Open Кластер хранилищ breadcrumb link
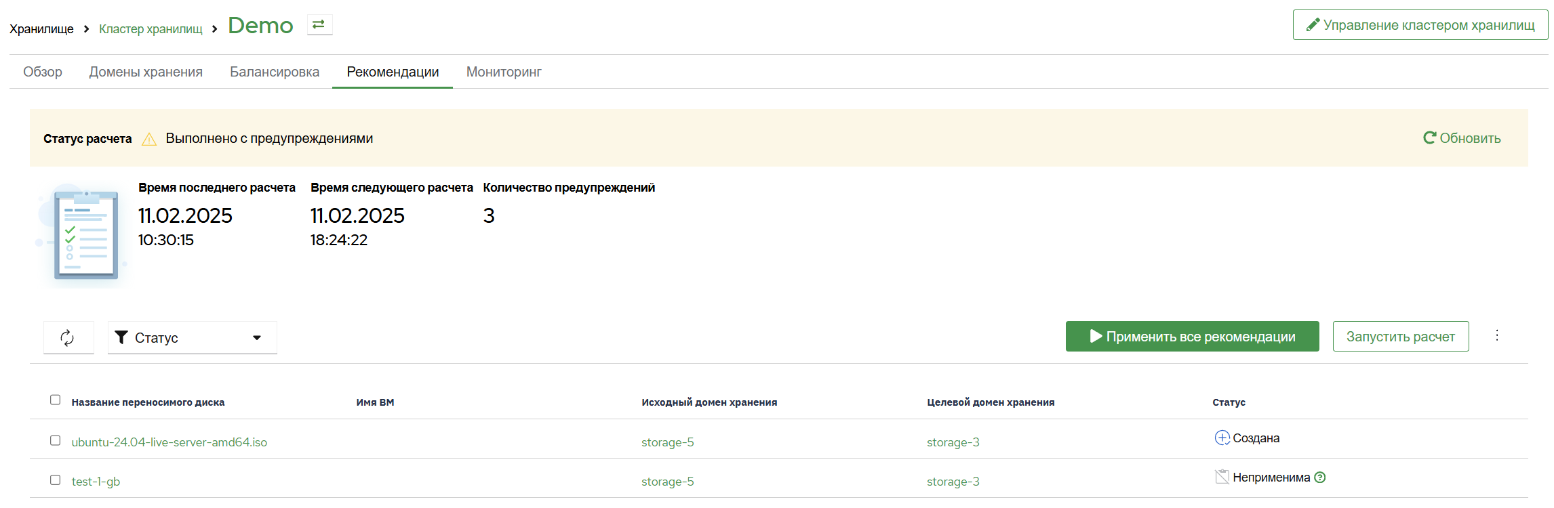Image resolution: width=1554 pixels, height=508 pixels. 151,29
